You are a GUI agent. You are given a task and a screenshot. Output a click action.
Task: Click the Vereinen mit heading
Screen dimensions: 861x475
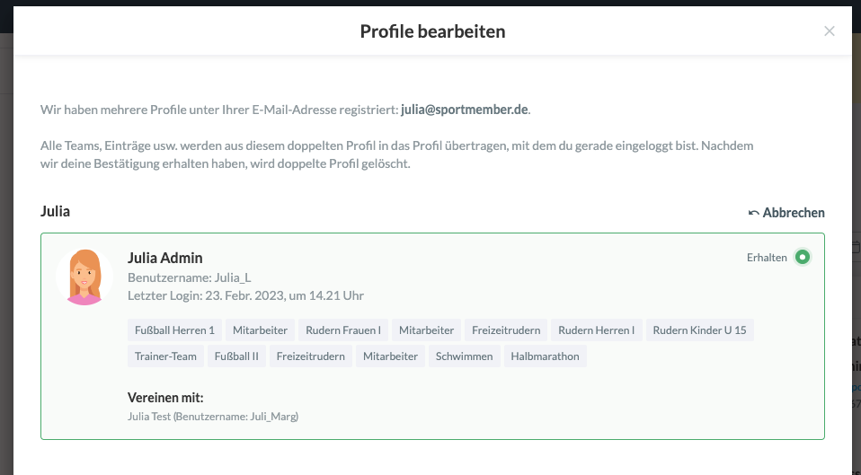point(165,397)
